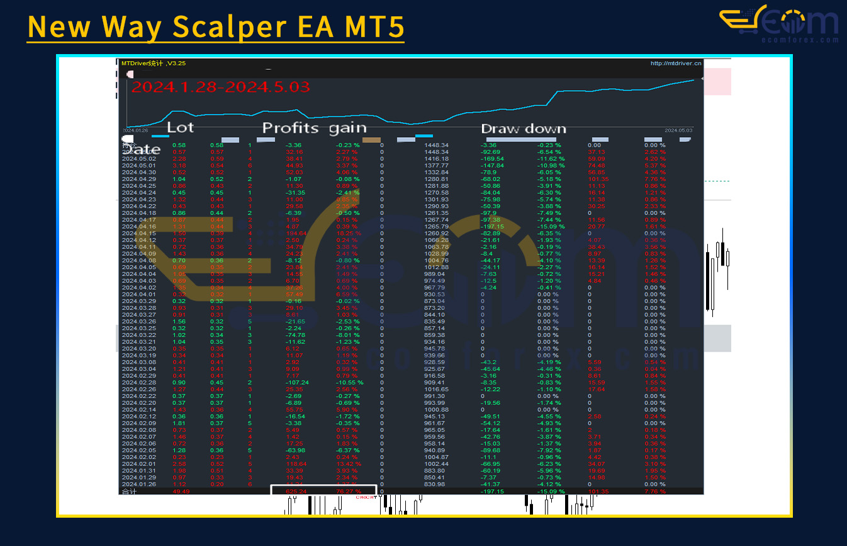847x546 pixels.
Task: Click the balance value 1416.18
Action: click(x=437, y=159)
